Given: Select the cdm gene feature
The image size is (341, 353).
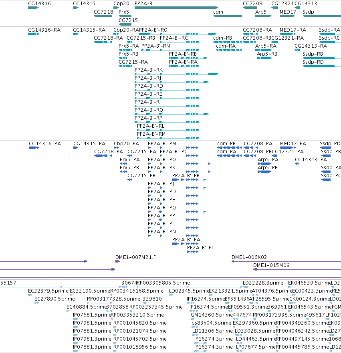Looking at the screenshot, I should coord(228,16).
